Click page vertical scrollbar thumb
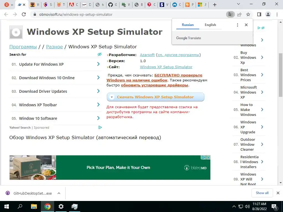Image resolution: width=283 pixels, height=212 pixels. (x=281, y=75)
